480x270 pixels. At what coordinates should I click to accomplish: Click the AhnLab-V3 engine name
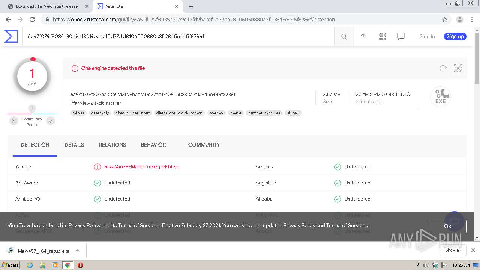click(28, 199)
